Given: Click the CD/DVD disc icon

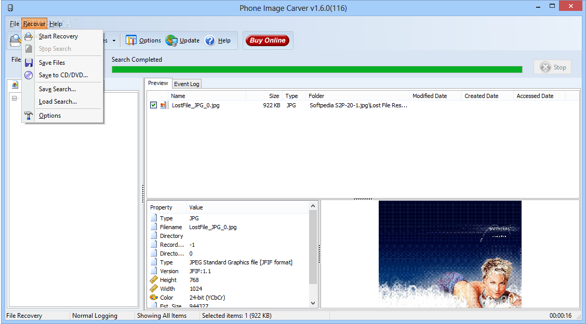Looking at the screenshot, I should tap(29, 75).
